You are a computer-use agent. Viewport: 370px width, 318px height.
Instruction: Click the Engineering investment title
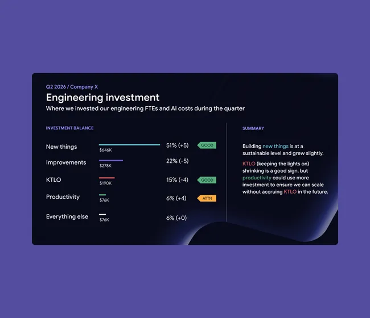pos(102,98)
